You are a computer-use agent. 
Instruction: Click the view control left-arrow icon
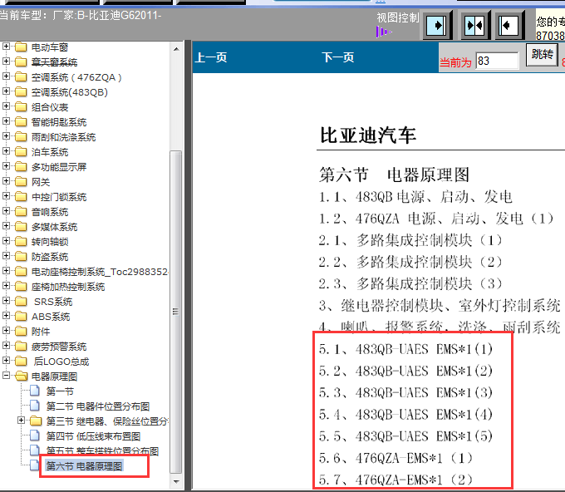[508, 25]
